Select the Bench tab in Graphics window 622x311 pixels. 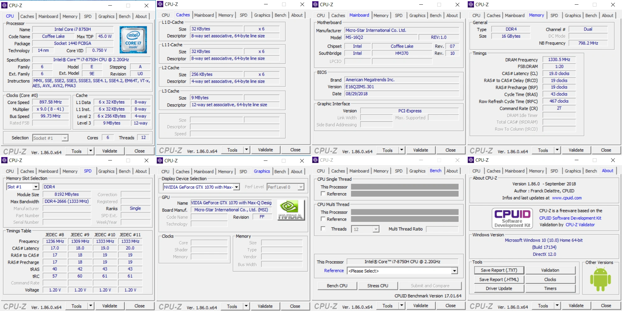[x=280, y=171]
